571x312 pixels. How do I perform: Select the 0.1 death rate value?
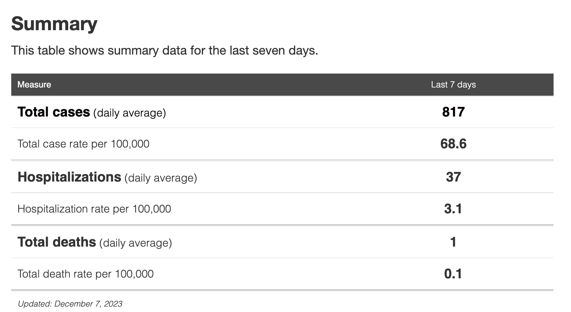coord(453,274)
